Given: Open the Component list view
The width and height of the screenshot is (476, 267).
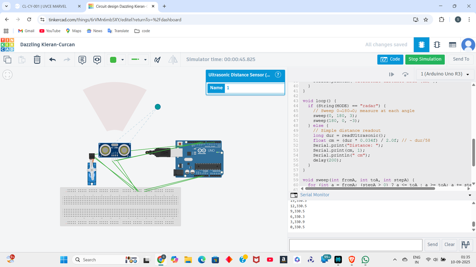Looking at the screenshot, I should [x=453, y=44].
